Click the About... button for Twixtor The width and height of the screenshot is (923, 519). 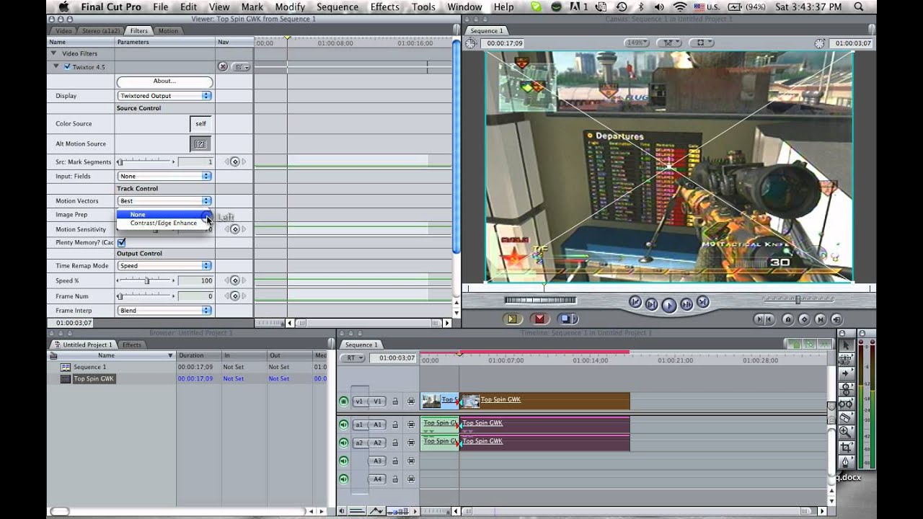pos(164,81)
